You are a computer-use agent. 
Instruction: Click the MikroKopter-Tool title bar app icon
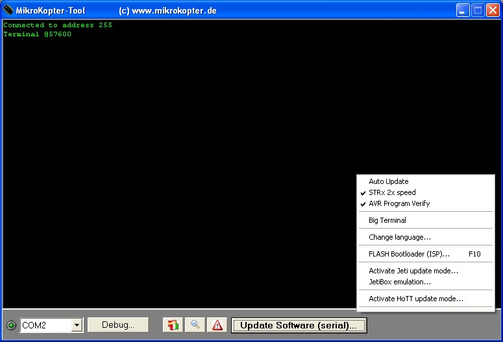(x=8, y=10)
